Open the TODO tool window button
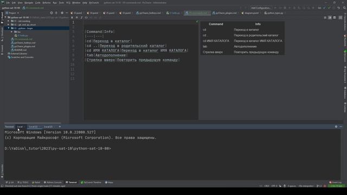Image resolution: width=347 pixels, height=195 pixels. coord(23,183)
